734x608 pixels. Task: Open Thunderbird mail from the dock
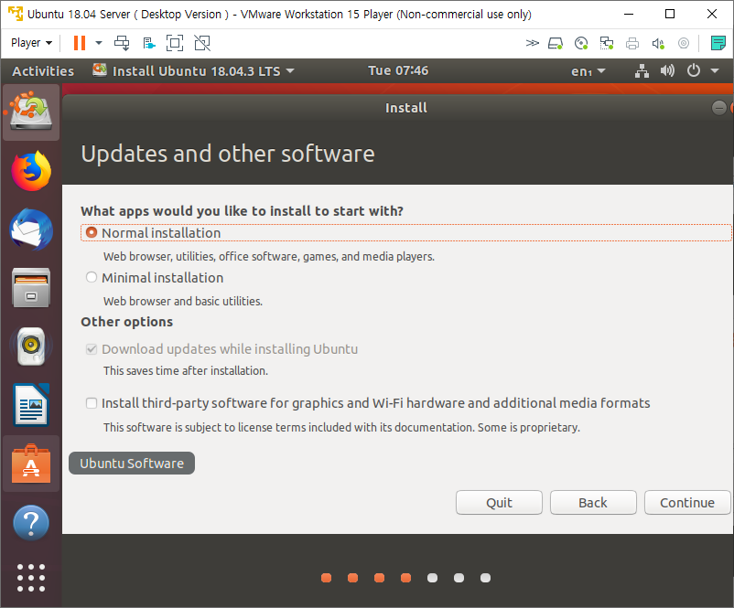pyautogui.click(x=31, y=229)
